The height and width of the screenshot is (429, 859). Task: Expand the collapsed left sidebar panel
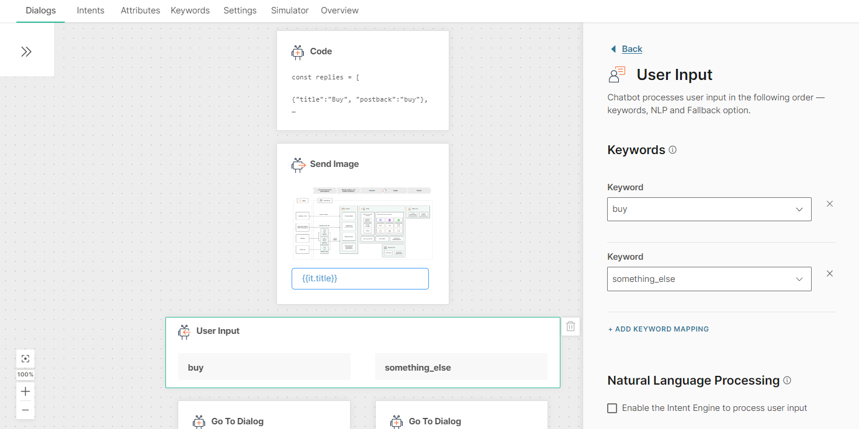tap(26, 51)
